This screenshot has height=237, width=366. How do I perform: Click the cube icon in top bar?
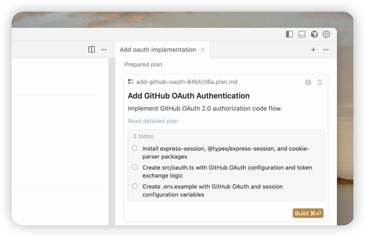[314, 34]
